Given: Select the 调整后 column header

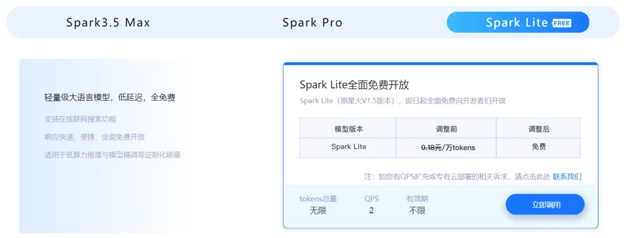Looking at the screenshot, I should coord(538,129).
